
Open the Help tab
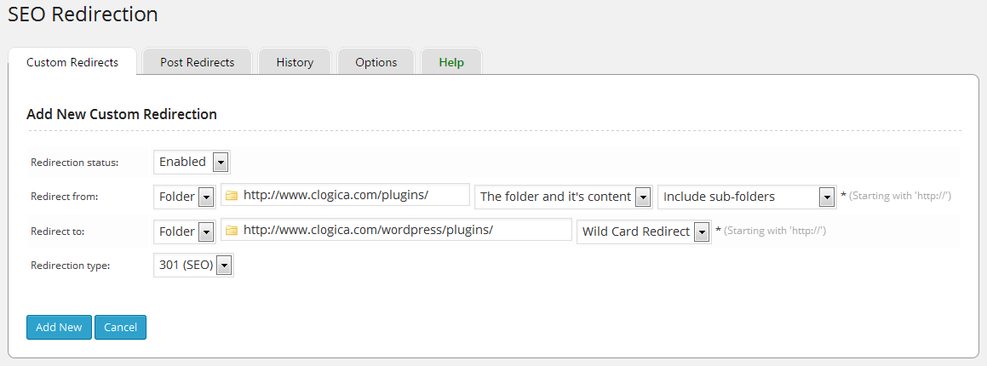click(451, 62)
